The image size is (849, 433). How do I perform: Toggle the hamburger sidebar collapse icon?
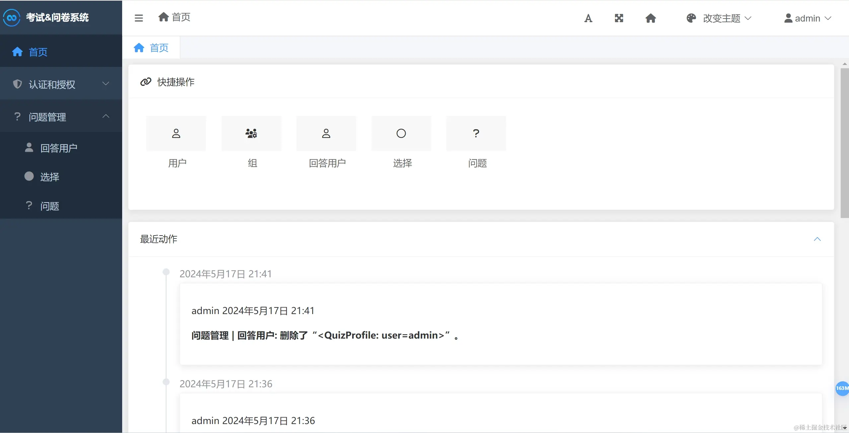(x=139, y=18)
